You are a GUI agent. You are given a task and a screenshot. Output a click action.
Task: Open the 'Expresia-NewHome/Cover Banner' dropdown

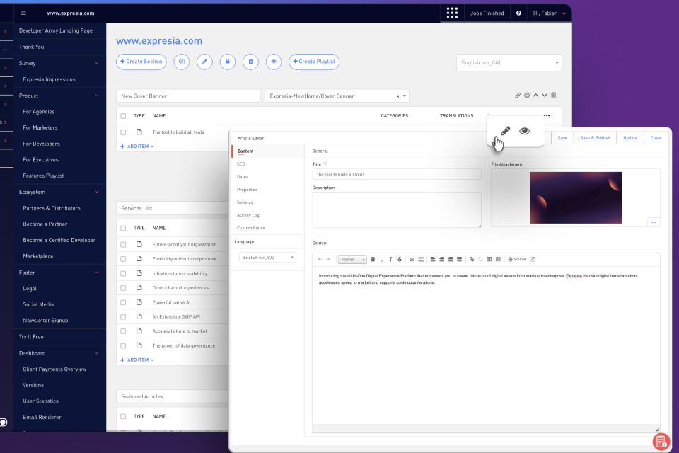(x=337, y=96)
